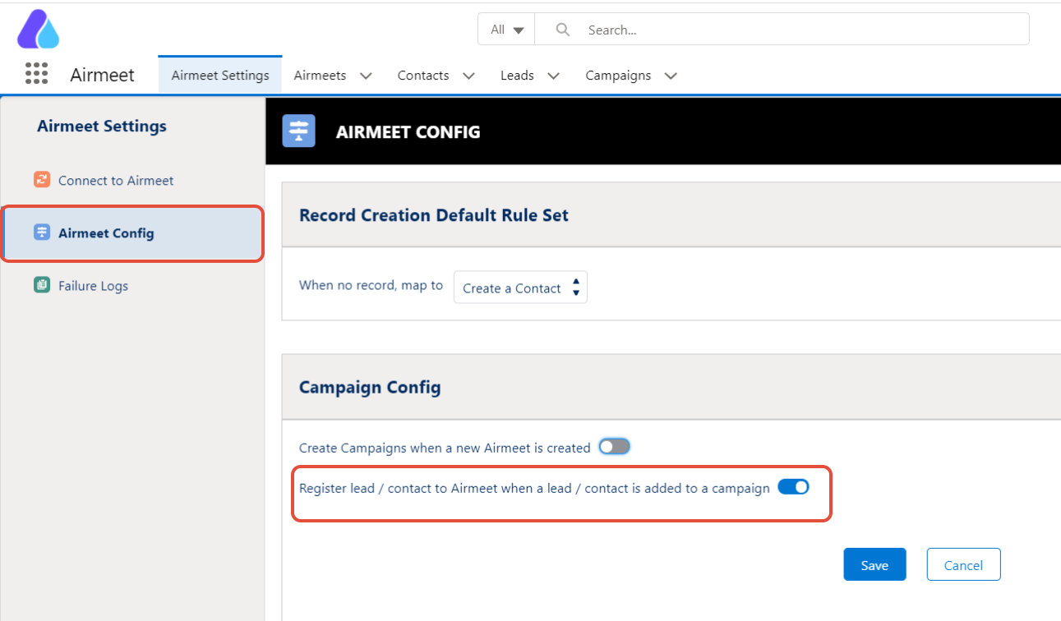Click the 'When no record, map to' label

371,285
